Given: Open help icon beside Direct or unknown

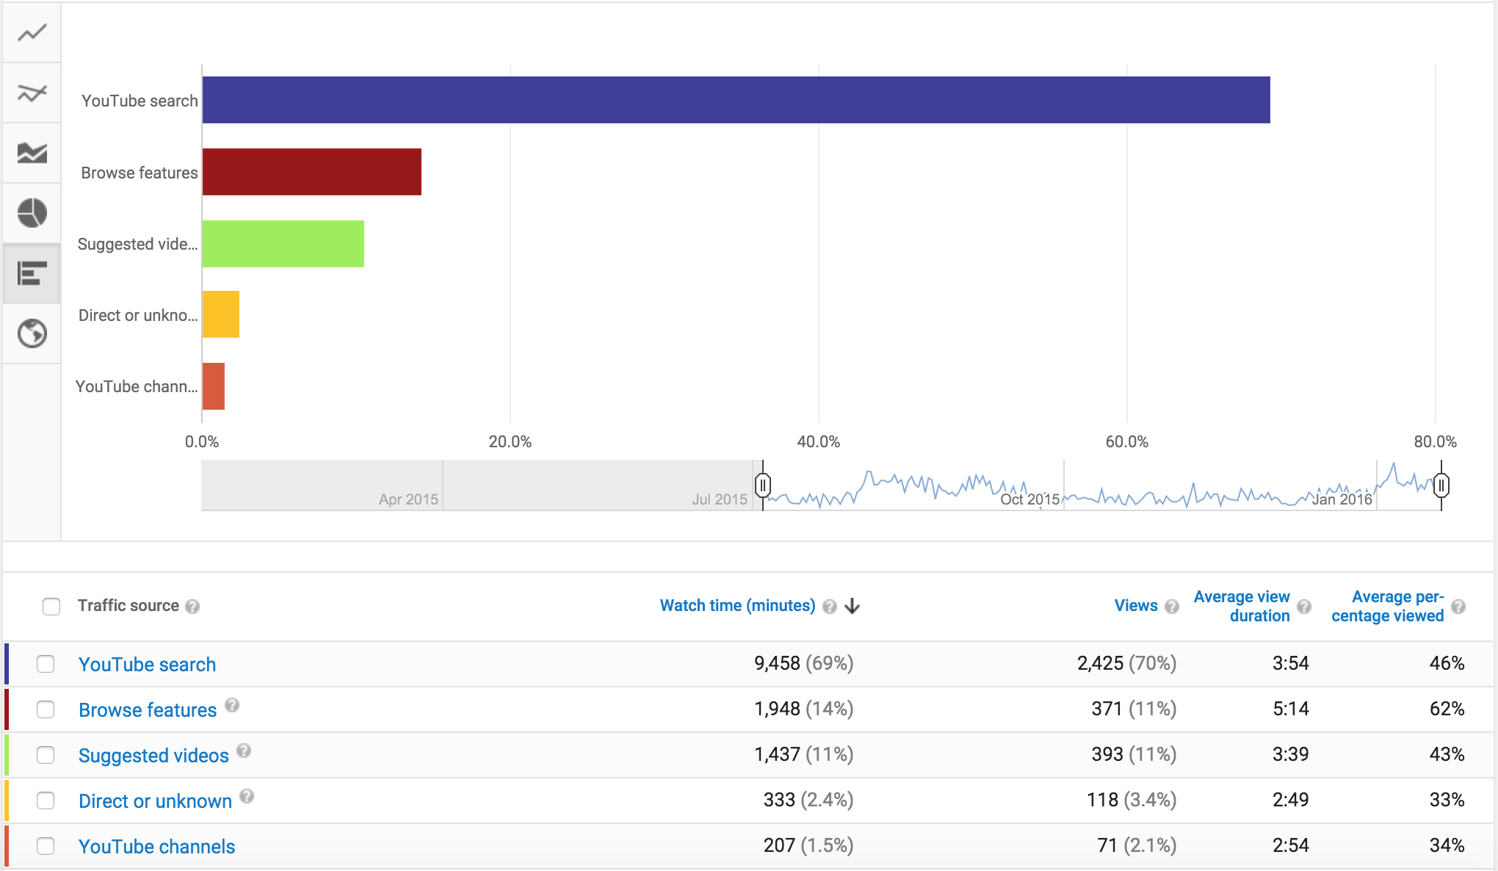Looking at the screenshot, I should click(247, 796).
